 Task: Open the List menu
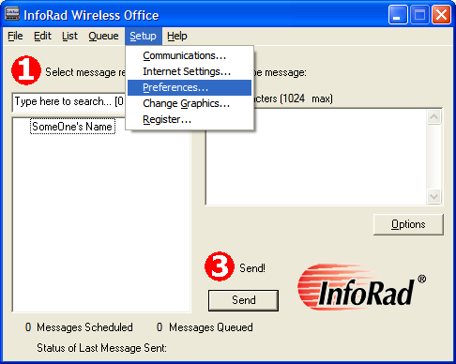coord(69,36)
